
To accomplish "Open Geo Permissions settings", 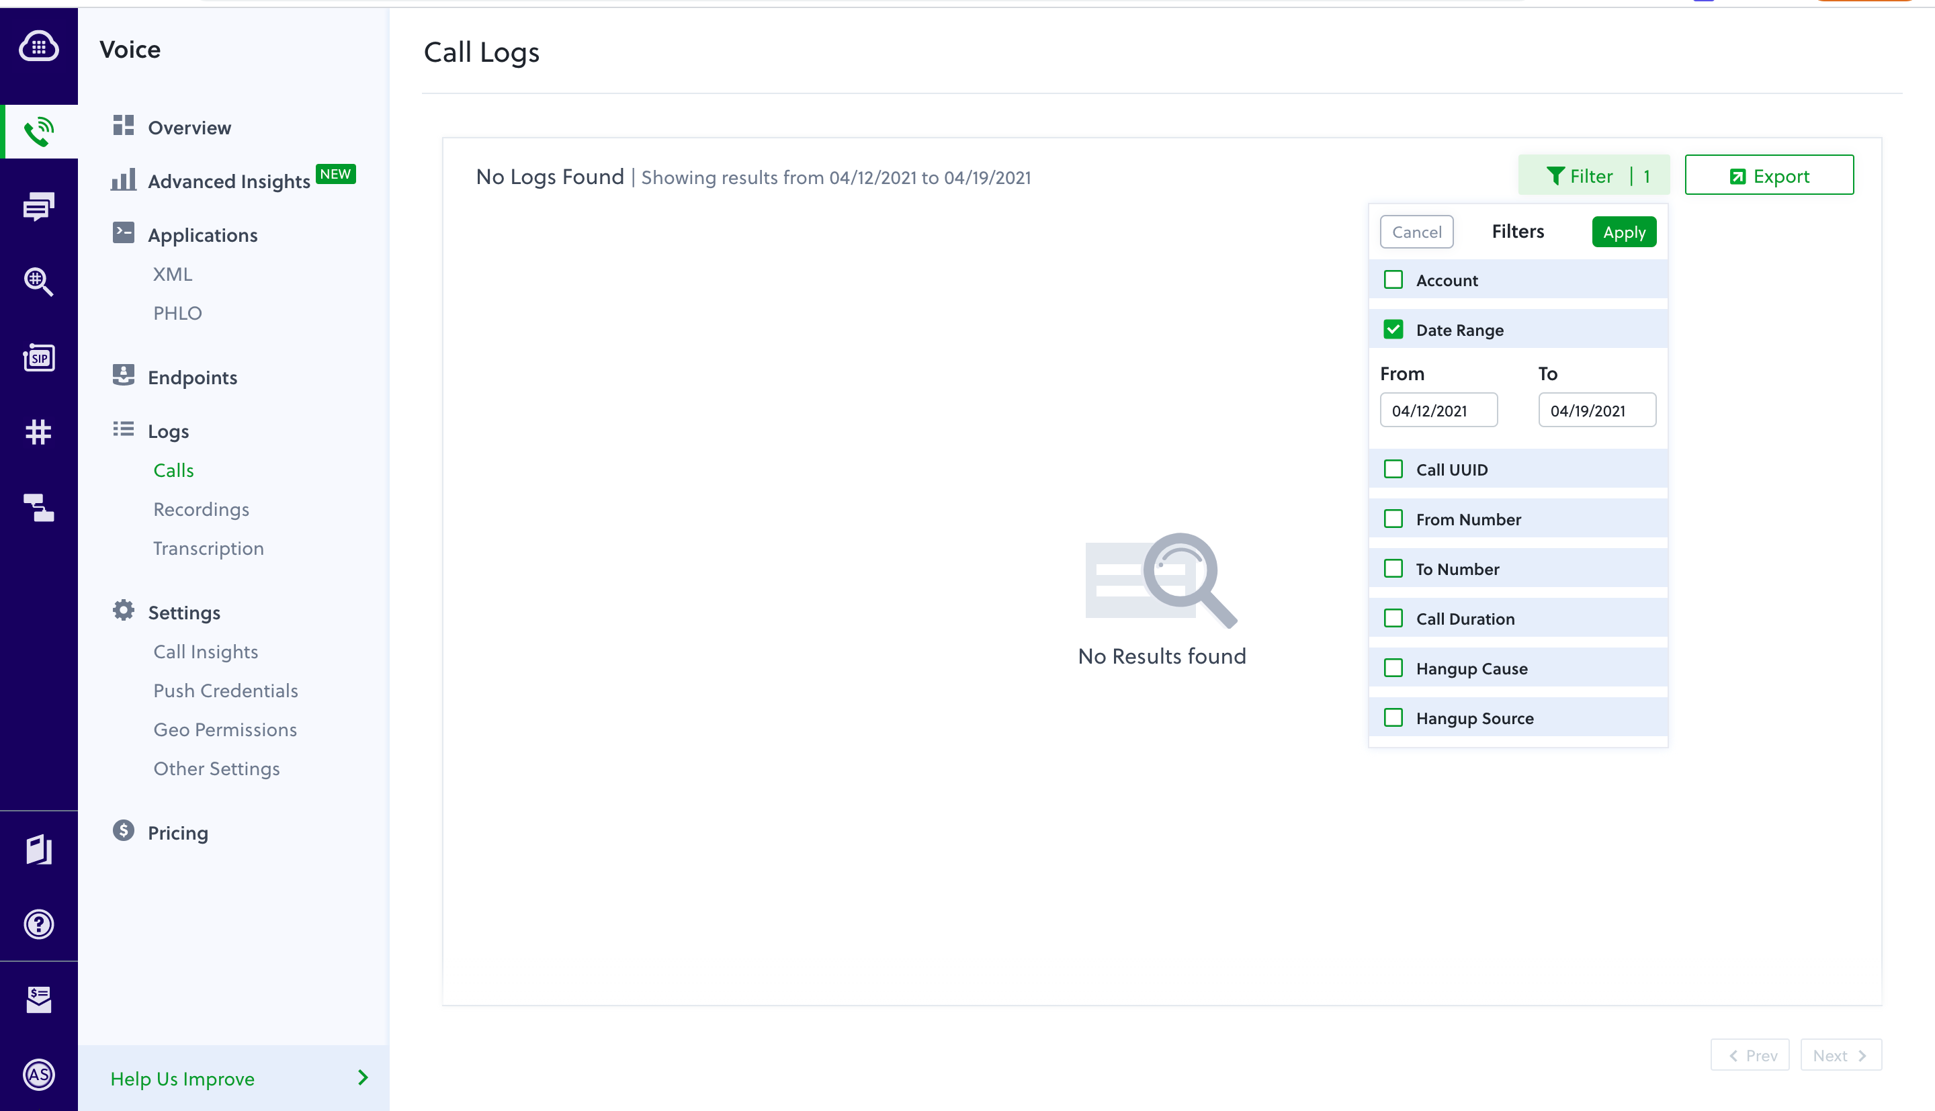I will tap(225, 729).
